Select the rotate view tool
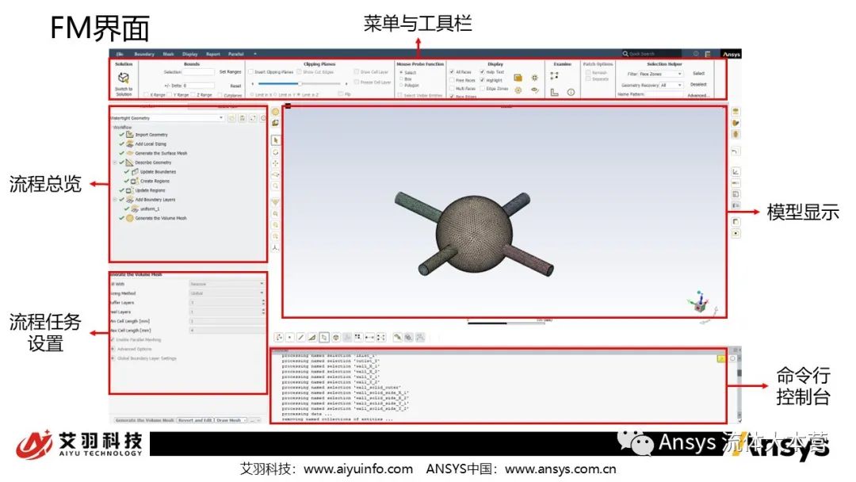 coord(276,152)
